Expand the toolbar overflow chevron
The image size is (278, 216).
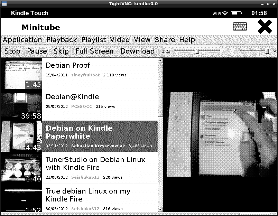[x=275, y=51]
